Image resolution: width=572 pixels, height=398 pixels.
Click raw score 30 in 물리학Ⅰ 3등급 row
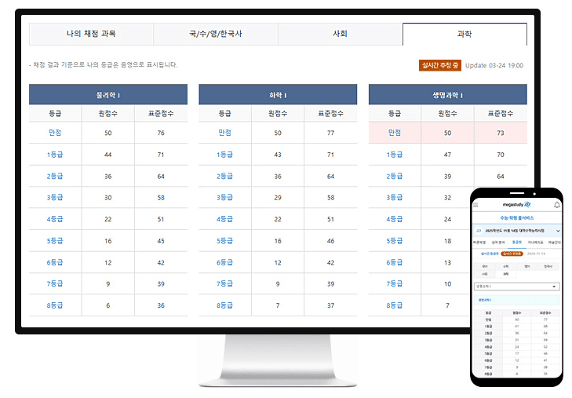click(x=108, y=198)
